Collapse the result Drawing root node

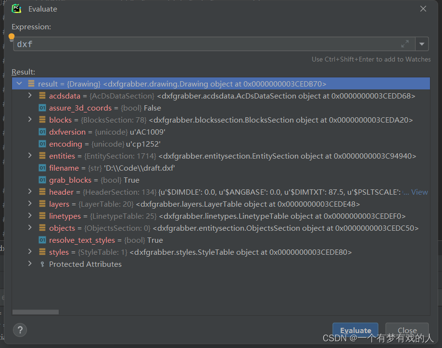19,84
